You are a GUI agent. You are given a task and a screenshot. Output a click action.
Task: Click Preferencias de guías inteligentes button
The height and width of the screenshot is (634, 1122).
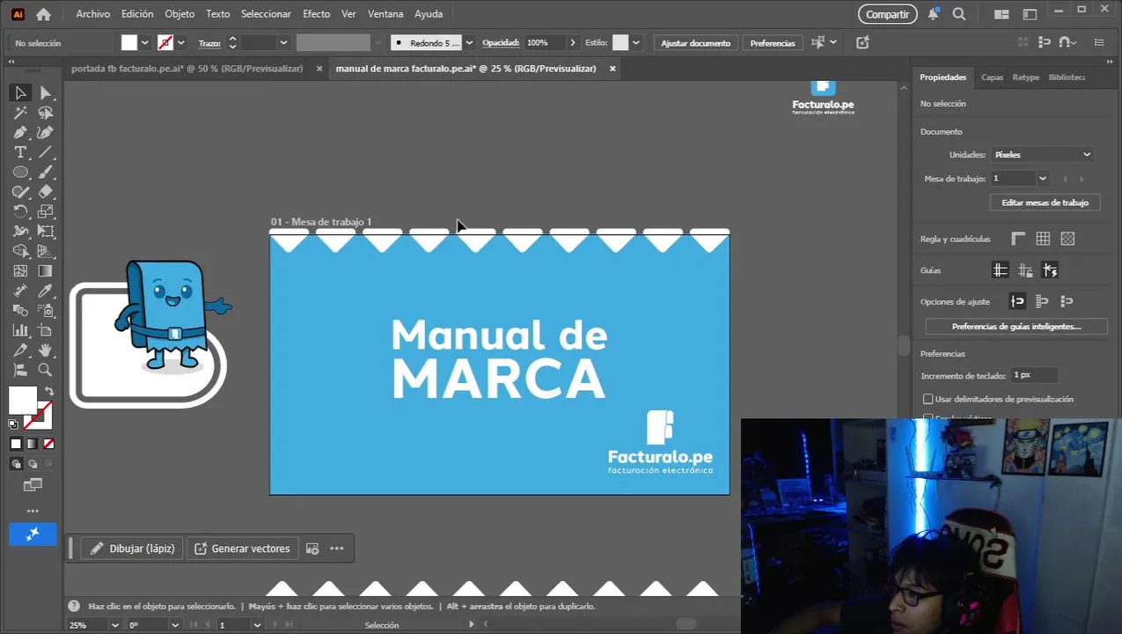1016,327
